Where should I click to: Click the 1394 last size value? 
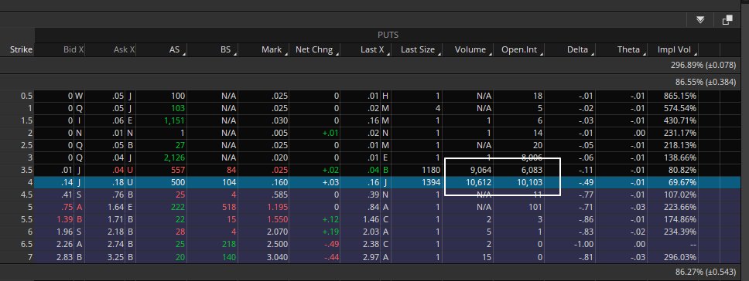tap(431, 182)
